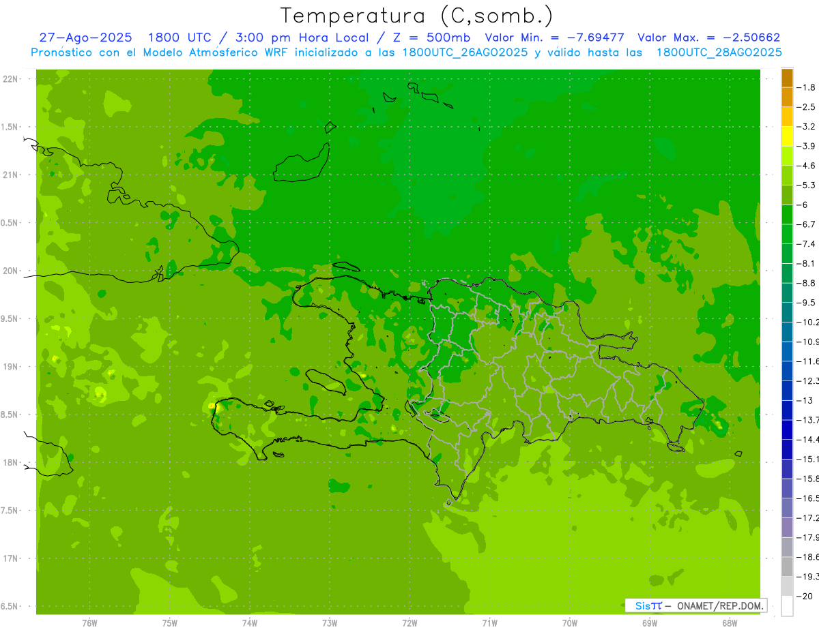Image resolution: width=819 pixels, height=632 pixels.
Task: Click the title "Temperatura (C,somb.)"
Action: (x=416, y=16)
